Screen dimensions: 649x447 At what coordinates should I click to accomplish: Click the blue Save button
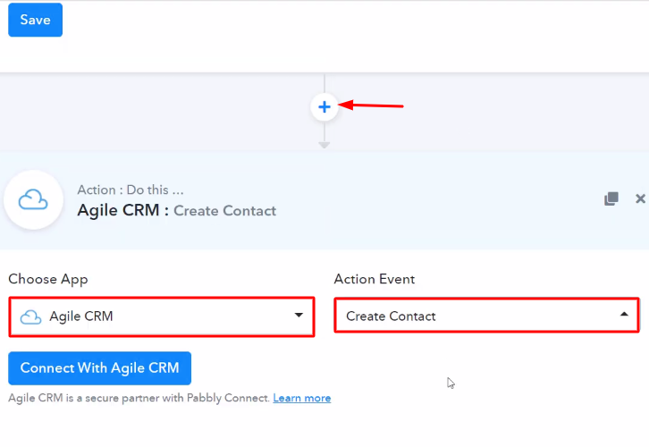(x=35, y=20)
